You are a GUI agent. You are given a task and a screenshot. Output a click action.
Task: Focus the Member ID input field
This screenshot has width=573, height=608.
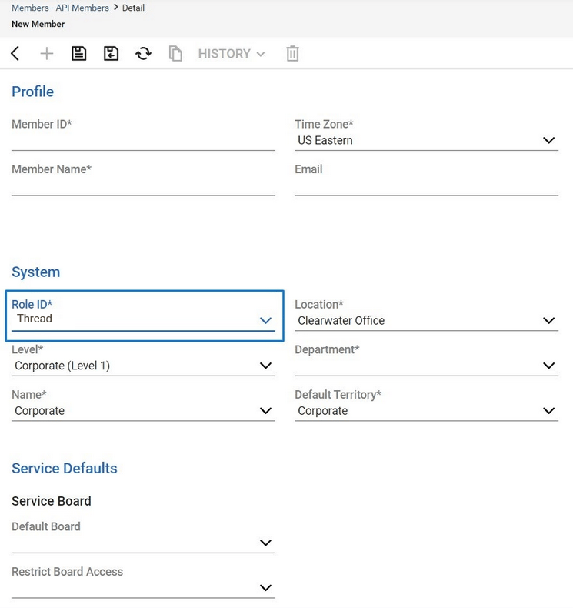[x=143, y=141]
